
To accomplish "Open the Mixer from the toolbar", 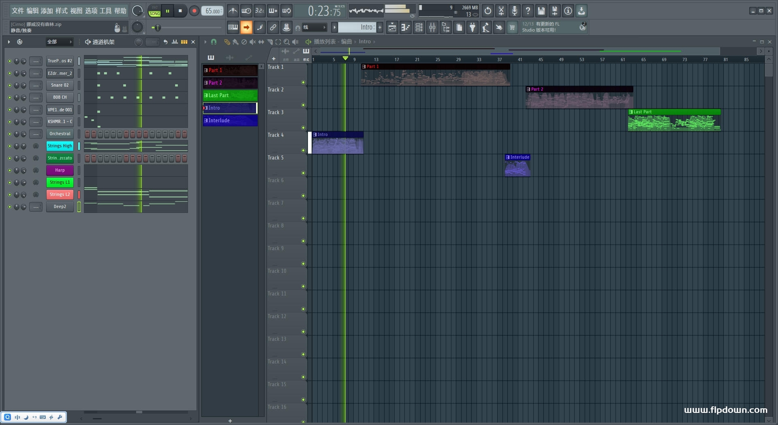I will coord(432,28).
